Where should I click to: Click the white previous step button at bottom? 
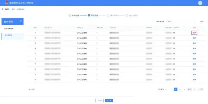[x=99, y=101]
